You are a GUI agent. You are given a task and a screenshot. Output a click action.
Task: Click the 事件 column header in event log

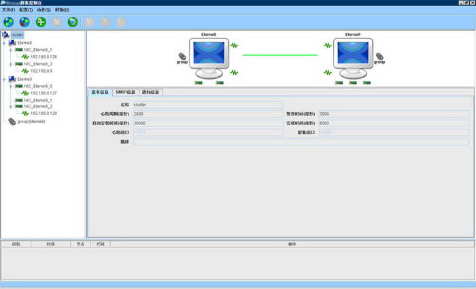pyautogui.click(x=292, y=244)
